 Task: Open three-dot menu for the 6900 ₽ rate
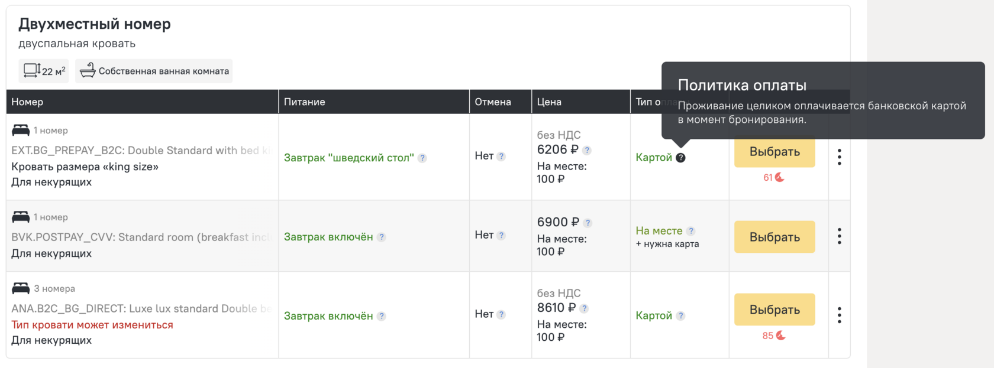tap(840, 236)
